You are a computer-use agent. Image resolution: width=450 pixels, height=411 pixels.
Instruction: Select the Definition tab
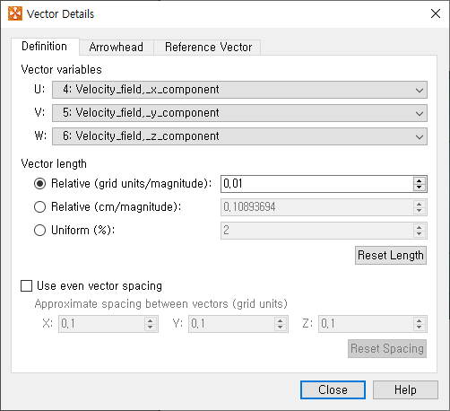pos(45,47)
